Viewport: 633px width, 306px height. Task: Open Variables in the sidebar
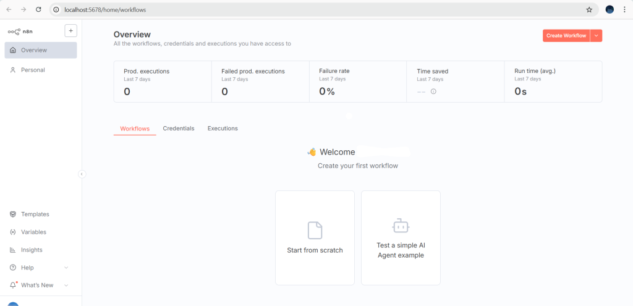pos(33,232)
